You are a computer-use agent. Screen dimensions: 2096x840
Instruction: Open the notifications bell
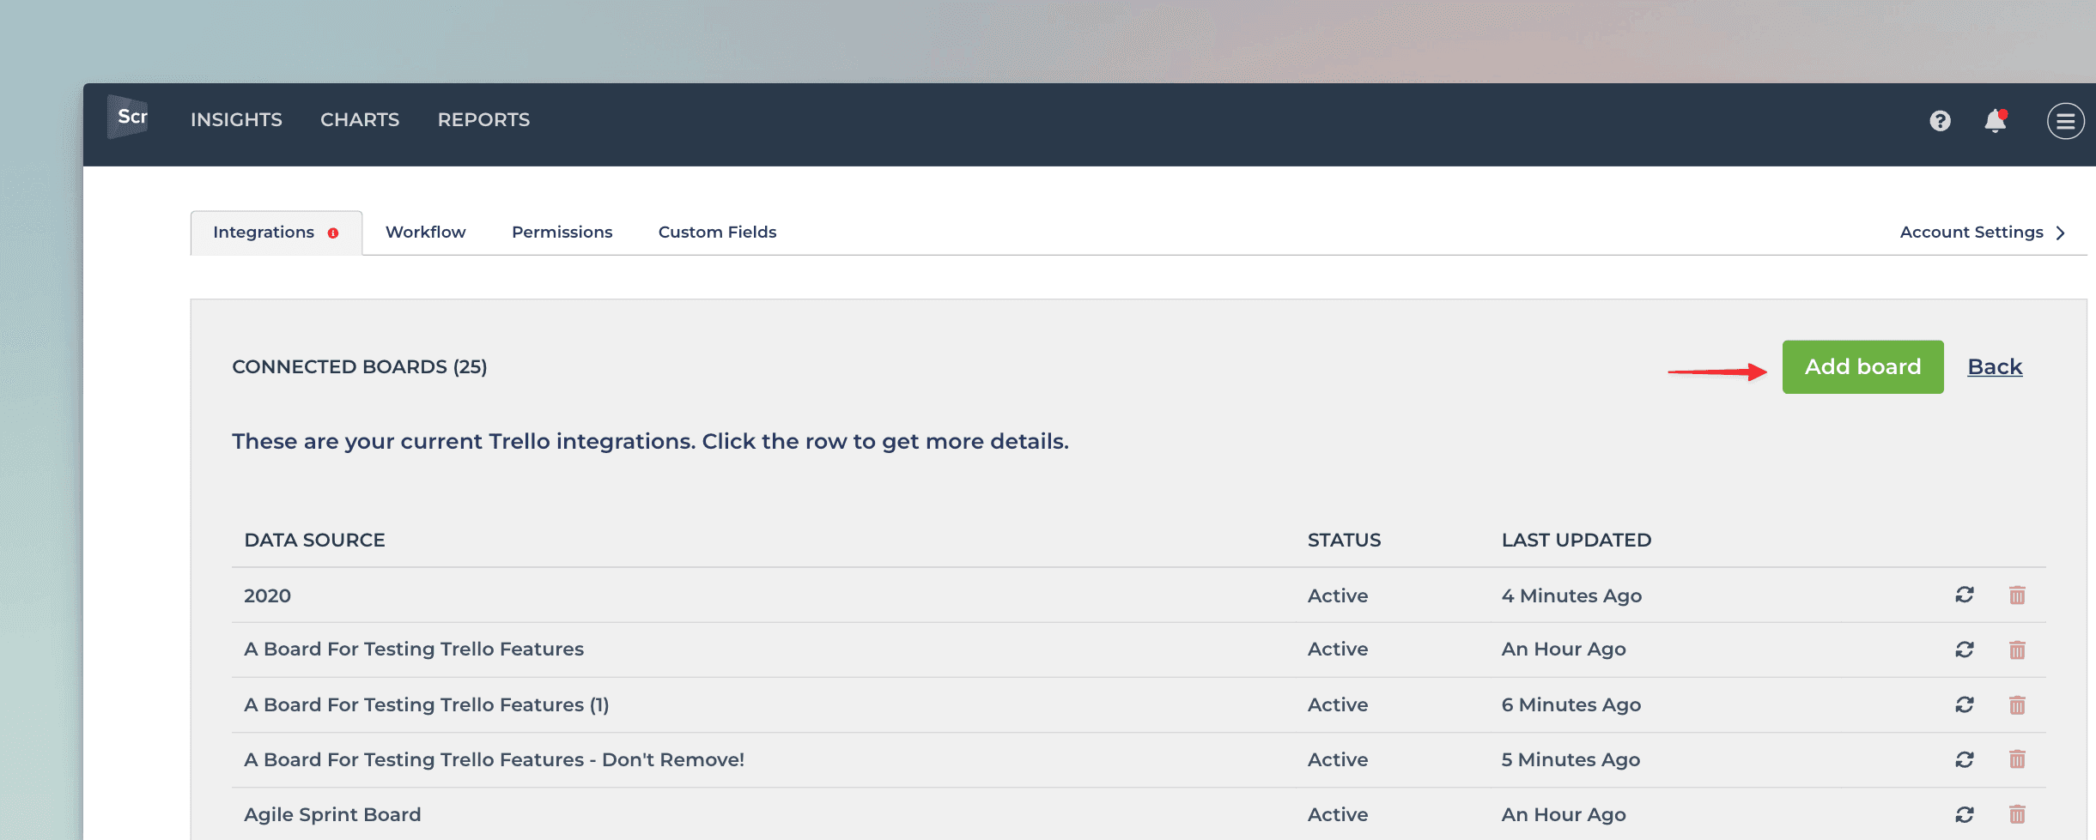(1996, 121)
